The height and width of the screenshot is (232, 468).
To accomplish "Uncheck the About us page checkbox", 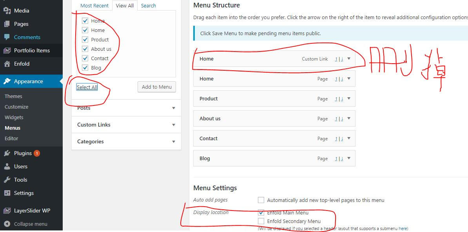I will 85,49.
